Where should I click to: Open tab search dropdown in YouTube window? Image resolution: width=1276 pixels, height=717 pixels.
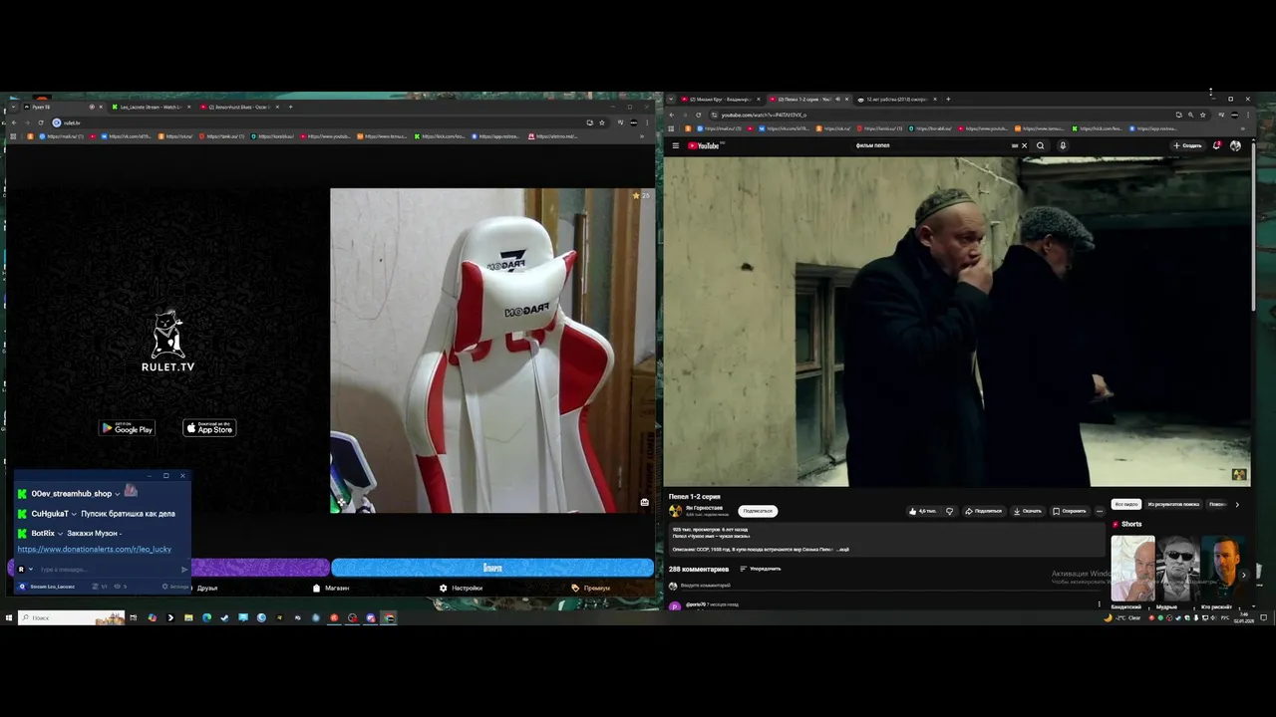[671, 100]
